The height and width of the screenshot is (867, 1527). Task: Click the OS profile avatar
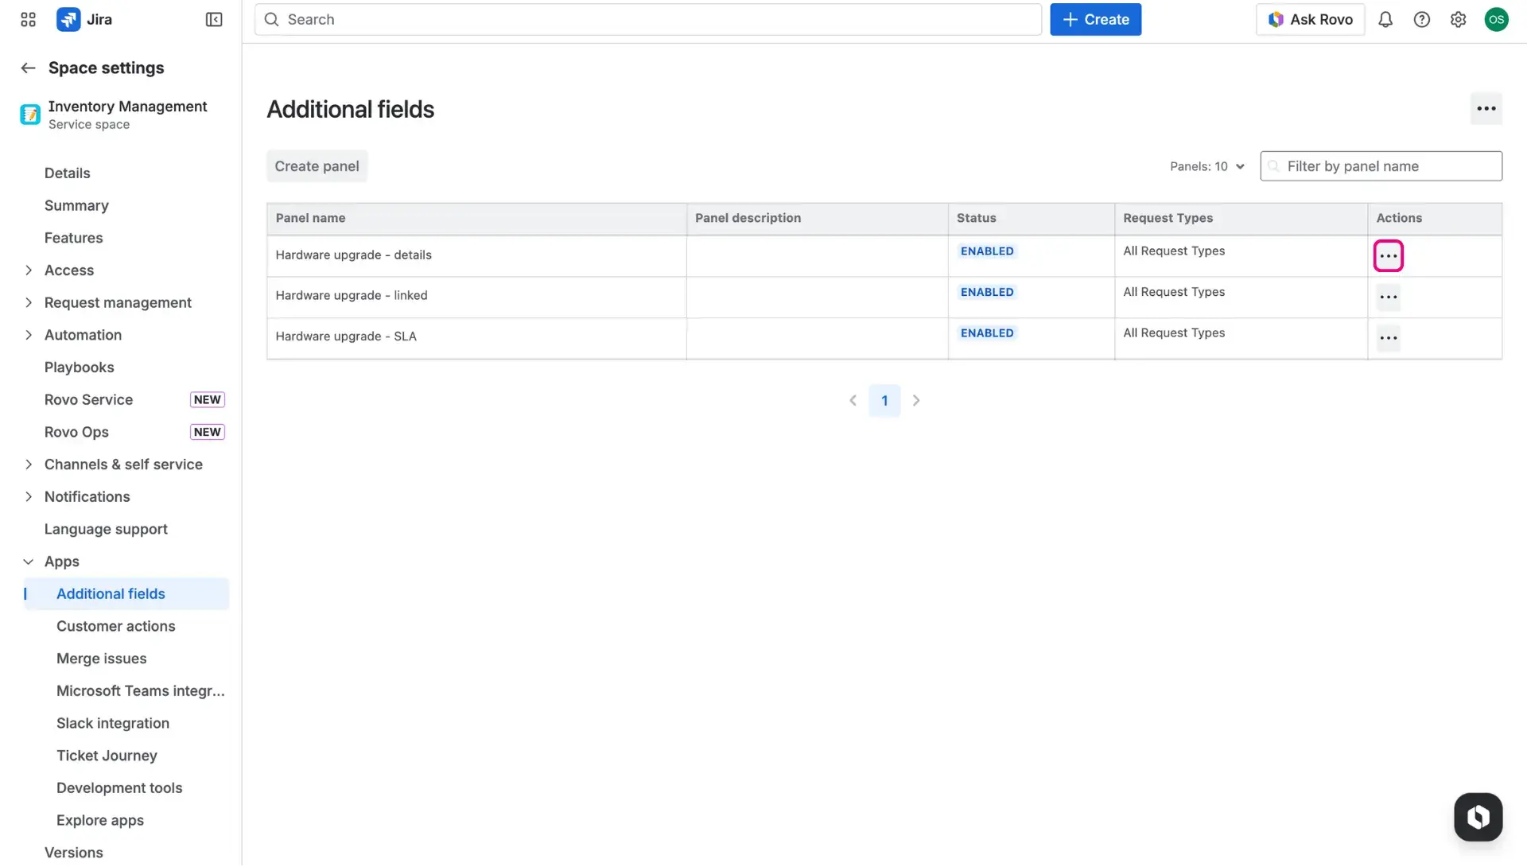[1497, 19]
